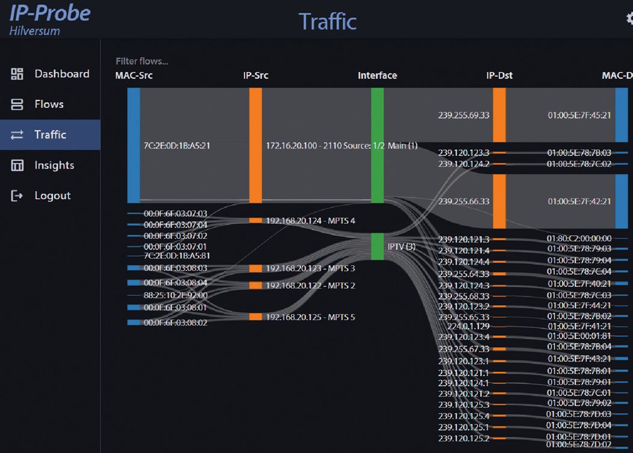
Task: Click the Traffic arrows icon
Action: click(17, 135)
